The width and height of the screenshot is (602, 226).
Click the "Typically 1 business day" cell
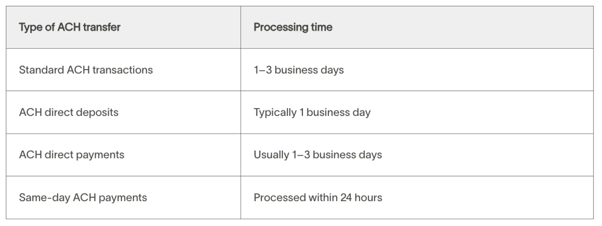(312, 112)
